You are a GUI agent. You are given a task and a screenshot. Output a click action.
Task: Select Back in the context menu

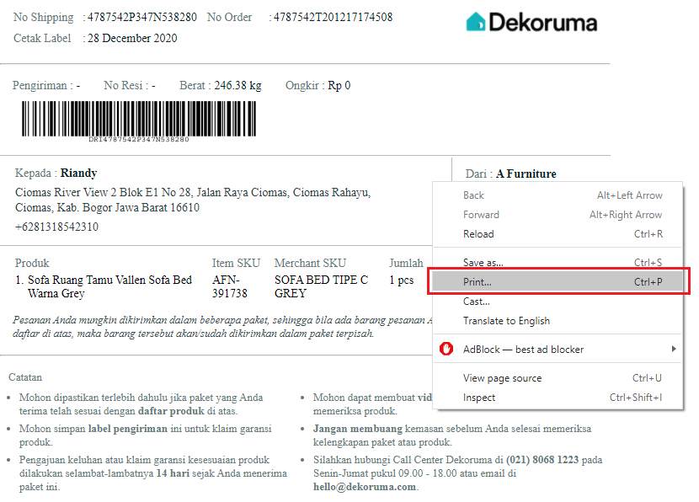(x=558, y=195)
